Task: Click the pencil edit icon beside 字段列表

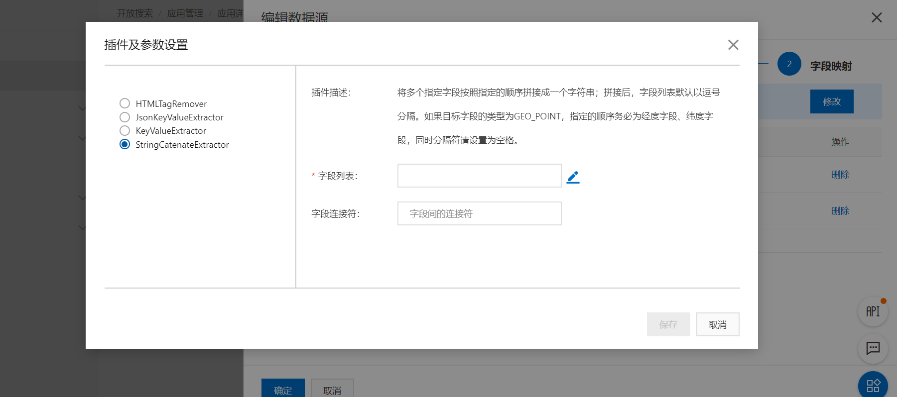Action: click(573, 177)
